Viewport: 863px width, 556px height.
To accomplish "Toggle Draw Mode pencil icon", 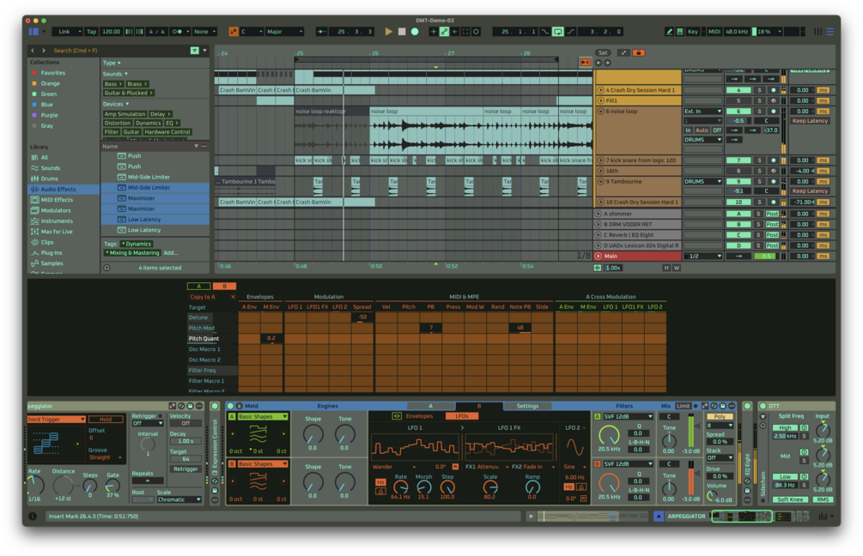I will click(669, 32).
